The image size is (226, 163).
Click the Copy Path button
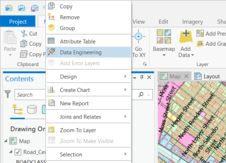point(33,54)
